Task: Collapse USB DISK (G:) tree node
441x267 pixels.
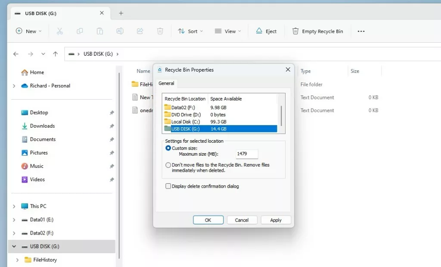Action: tap(14, 246)
